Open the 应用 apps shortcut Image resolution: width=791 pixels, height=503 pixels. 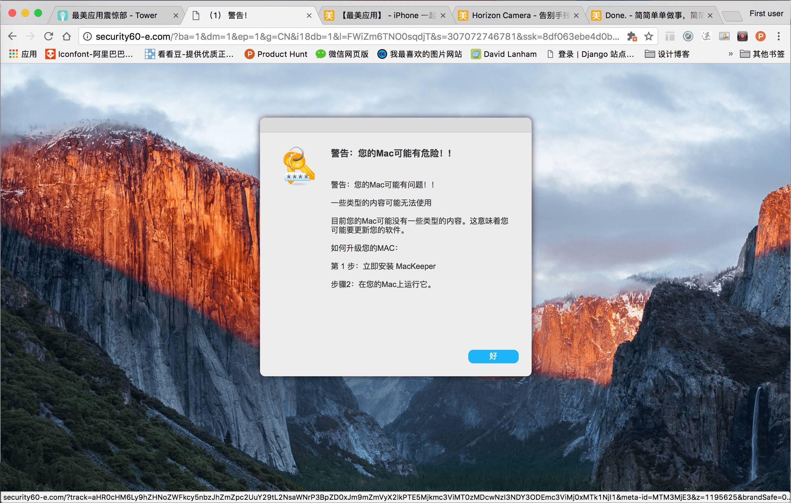point(23,54)
